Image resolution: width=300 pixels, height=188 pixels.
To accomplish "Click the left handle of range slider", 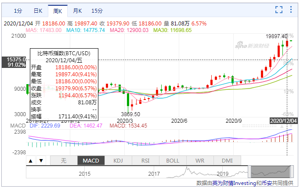I will (249, 172).
